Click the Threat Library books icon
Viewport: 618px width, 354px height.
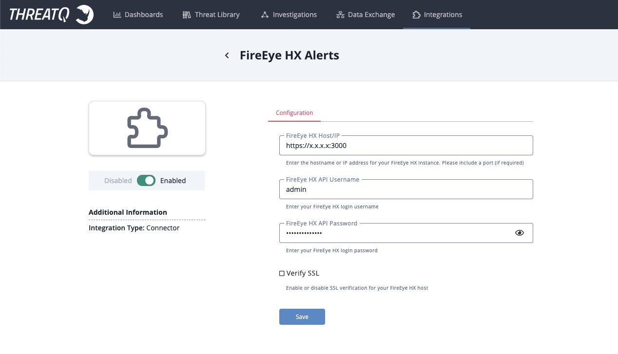click(x=187, y=15)
